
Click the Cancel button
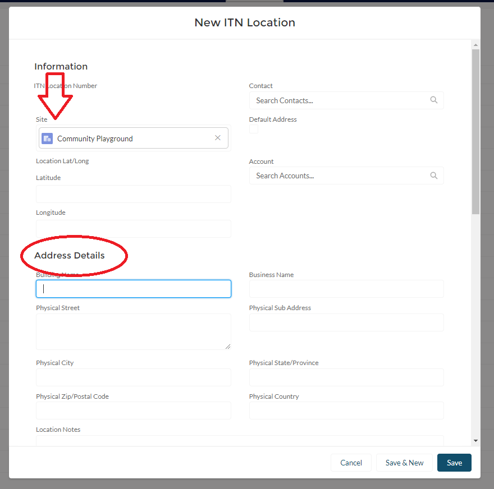(x=351, y=463)
